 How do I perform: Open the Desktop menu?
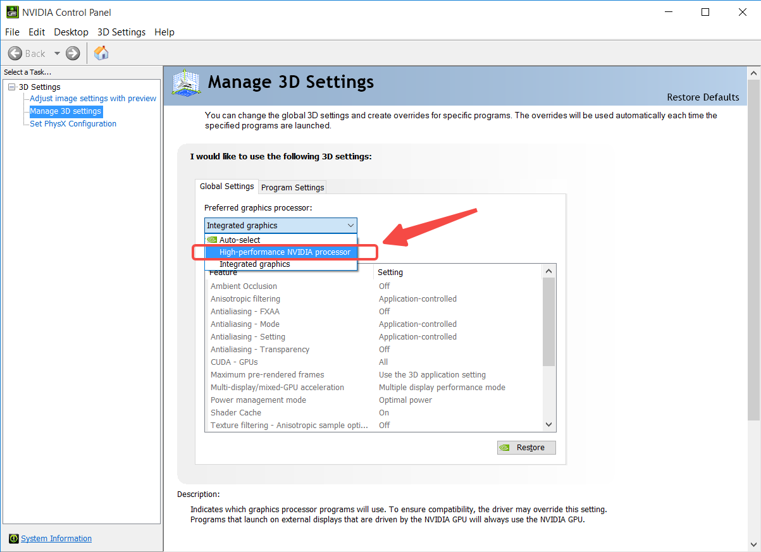(71, 32)
